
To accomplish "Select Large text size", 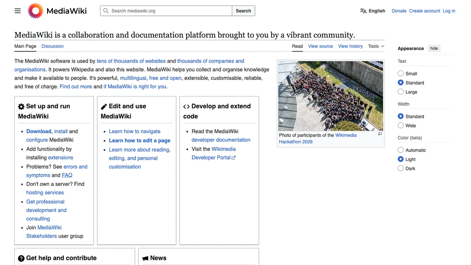I will coord(401,92).
